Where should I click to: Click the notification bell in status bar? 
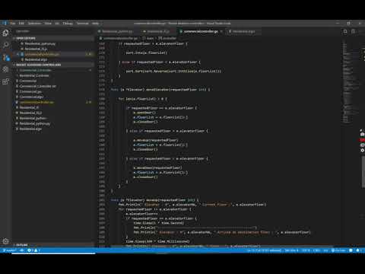357,250
